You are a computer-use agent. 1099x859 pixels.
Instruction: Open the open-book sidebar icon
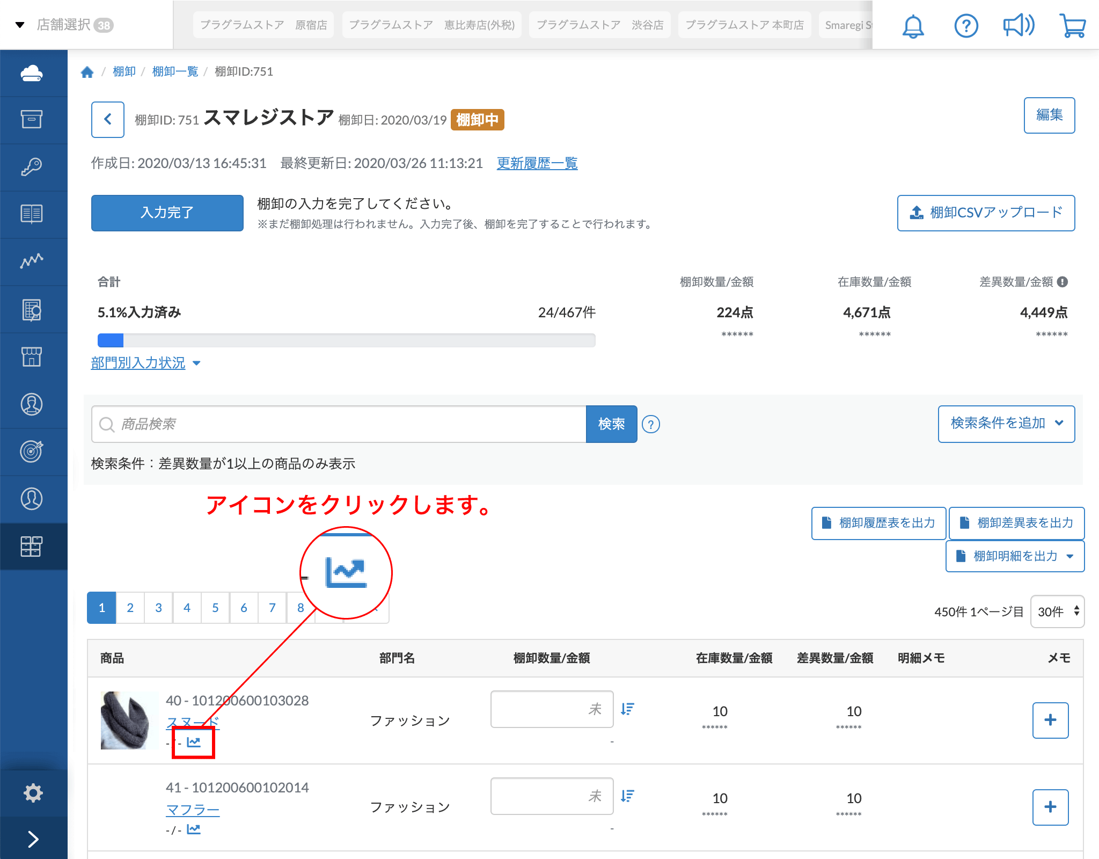[32, 214]
